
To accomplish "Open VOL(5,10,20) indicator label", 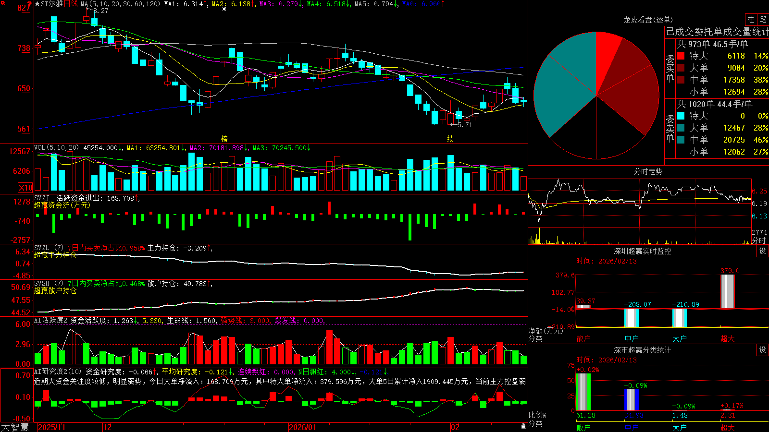I will coord(57,148).
